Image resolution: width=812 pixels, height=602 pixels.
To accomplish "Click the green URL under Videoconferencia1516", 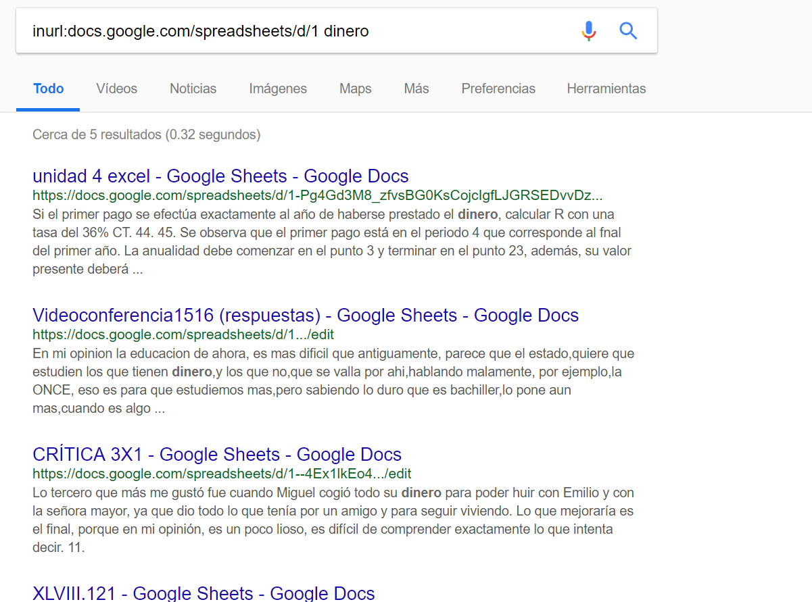I will click(183, 334).
